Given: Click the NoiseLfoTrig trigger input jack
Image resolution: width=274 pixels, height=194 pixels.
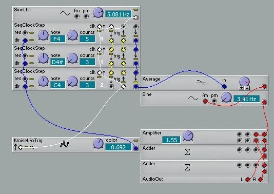Looking at the screenshot, I should point(21,147).
